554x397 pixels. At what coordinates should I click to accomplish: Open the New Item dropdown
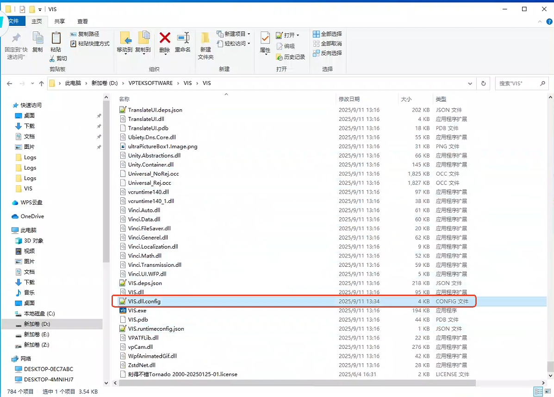[x=234, y=34]
